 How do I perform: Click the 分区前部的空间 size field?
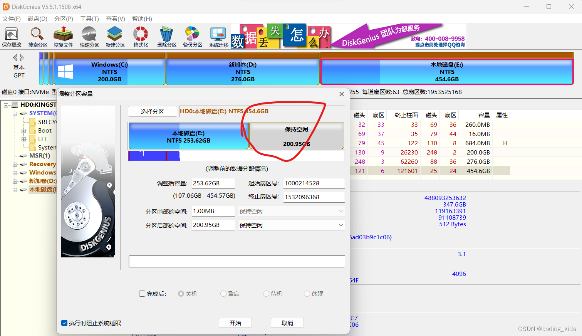point(213,211)
